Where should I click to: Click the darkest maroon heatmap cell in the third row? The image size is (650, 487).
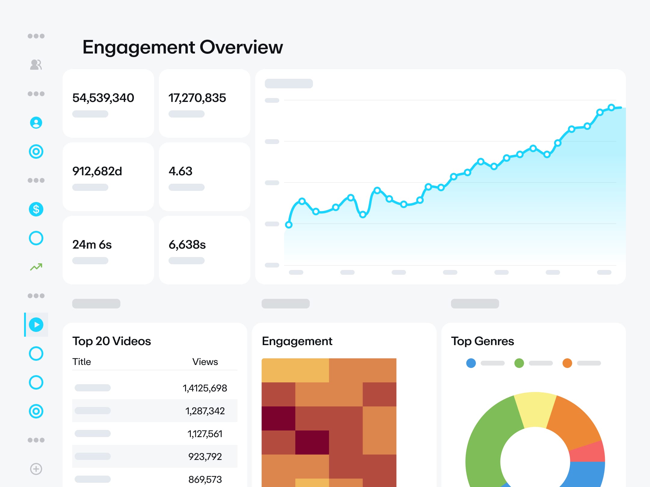pos(278,418)
